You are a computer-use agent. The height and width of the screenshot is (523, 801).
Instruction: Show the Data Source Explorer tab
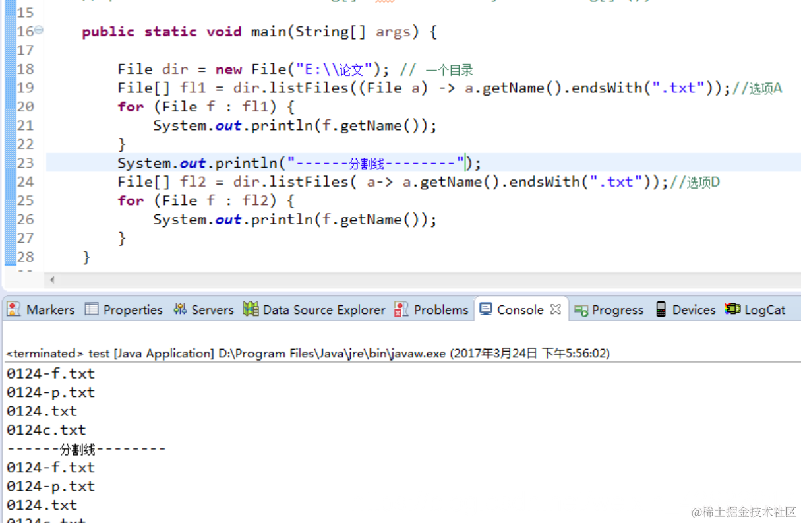314,309
